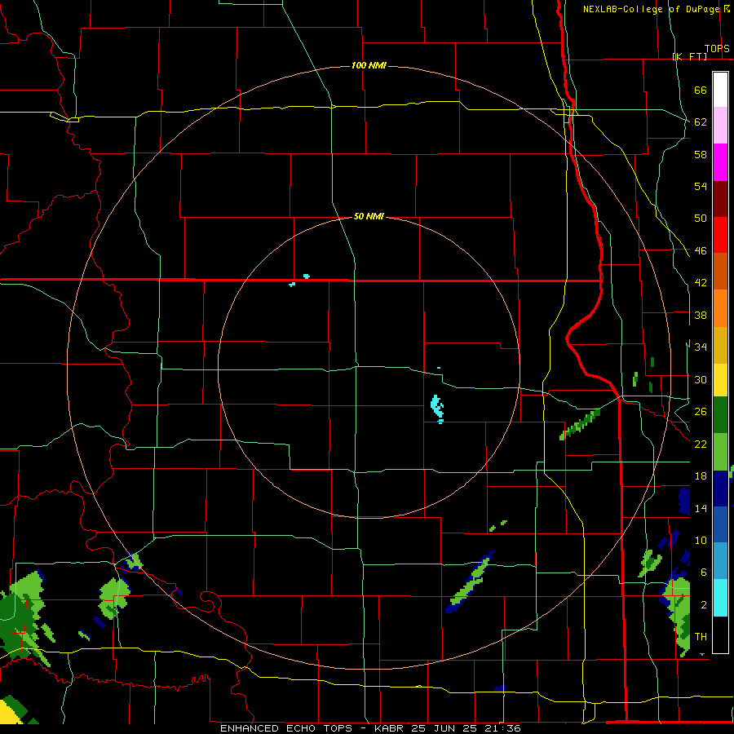Pick the light green legend swatch
Image resolution: width=734 pixels, height=734 pixels.
pyautogui.click(x=720, y=452)
